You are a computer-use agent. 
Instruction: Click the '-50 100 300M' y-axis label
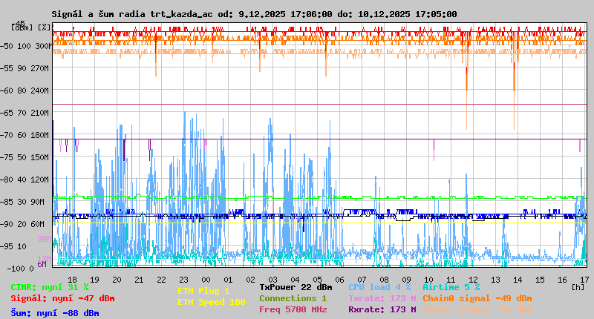(x=26, y=46)
